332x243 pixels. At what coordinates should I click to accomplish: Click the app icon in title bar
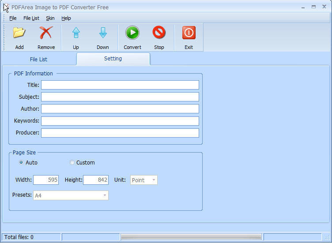6,7
